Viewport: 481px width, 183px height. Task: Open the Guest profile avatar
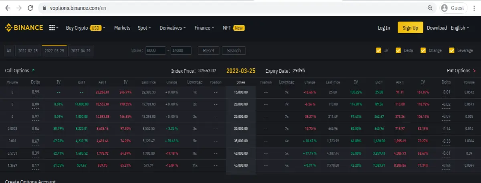click(444, 8)
